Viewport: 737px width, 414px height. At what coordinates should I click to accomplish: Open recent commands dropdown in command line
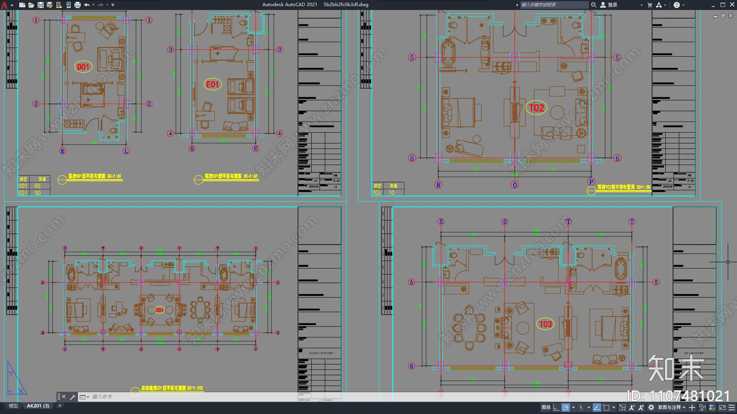tap(84, 397)
